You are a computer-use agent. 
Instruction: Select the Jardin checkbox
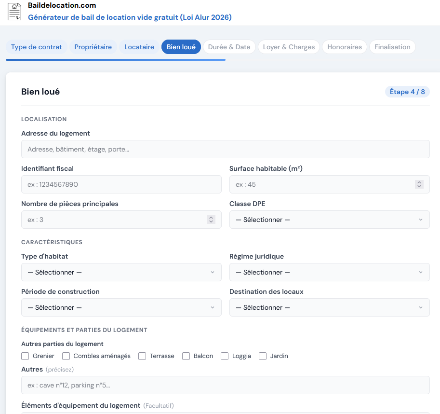click(x=263, y=356)
